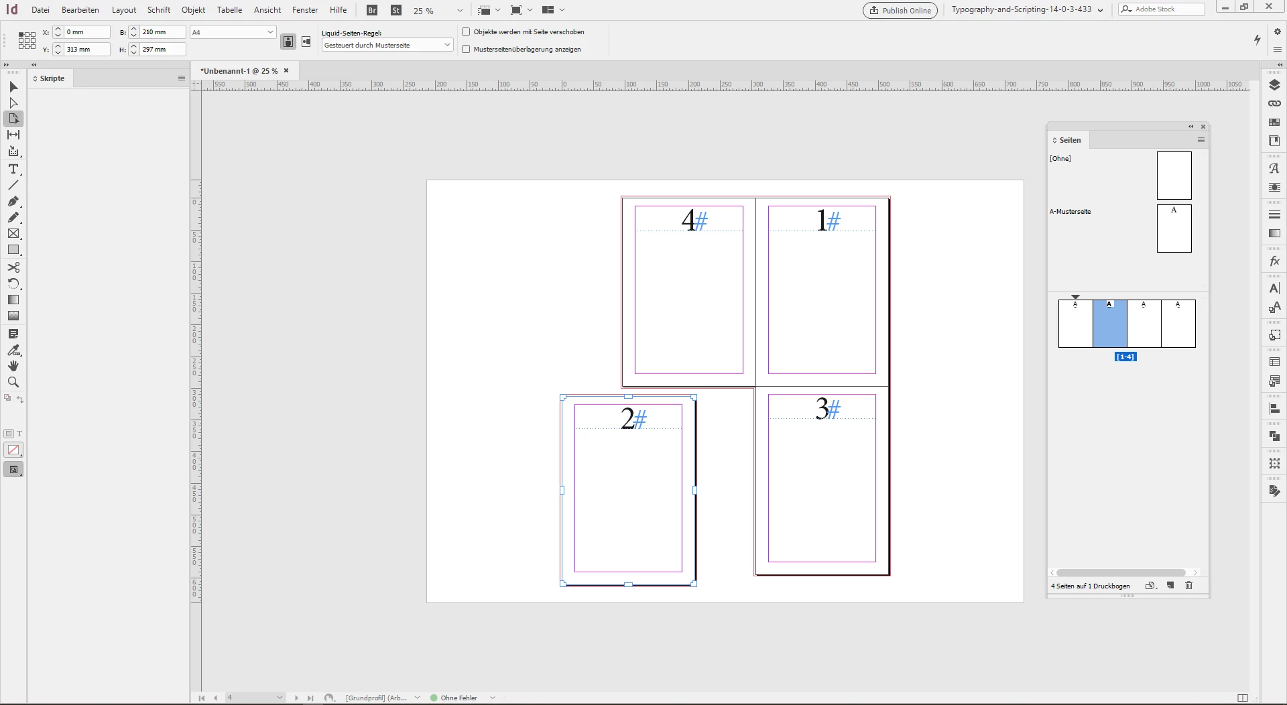
Task: Open the Effects (fx) panel icon
Action: pyautogui.click(x=1274, y=261)
